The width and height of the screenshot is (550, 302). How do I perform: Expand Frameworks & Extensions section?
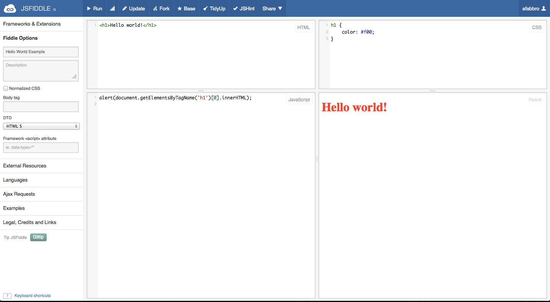tap(41, 24)
